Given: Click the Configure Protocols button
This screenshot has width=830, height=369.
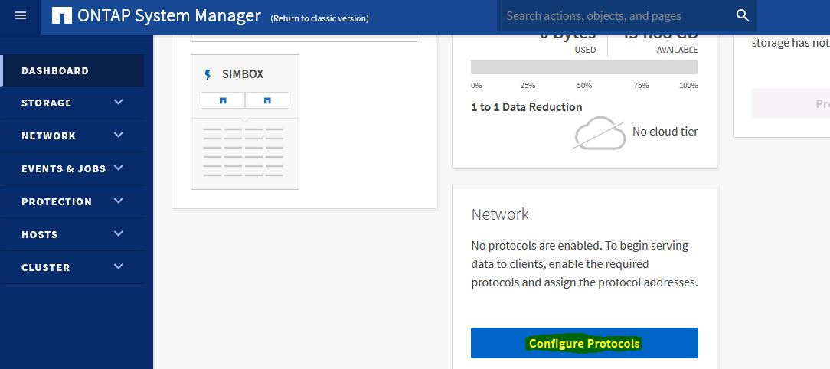Looking at the screenshot, I should point(584,343).
